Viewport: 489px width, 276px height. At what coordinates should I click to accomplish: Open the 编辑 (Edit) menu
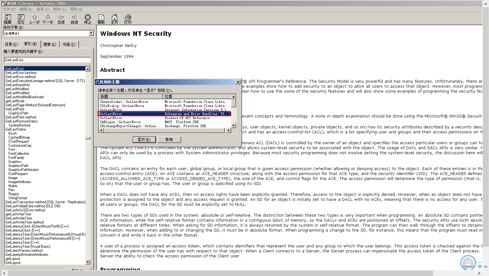(x=26, y=9)
